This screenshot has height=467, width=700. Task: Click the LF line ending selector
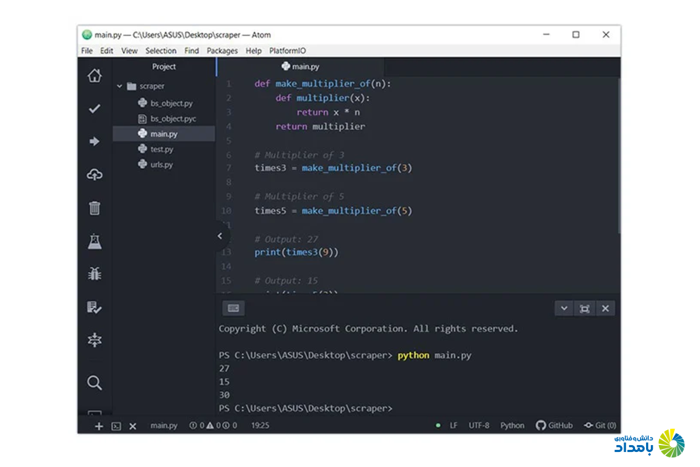[x=454, y=425]
